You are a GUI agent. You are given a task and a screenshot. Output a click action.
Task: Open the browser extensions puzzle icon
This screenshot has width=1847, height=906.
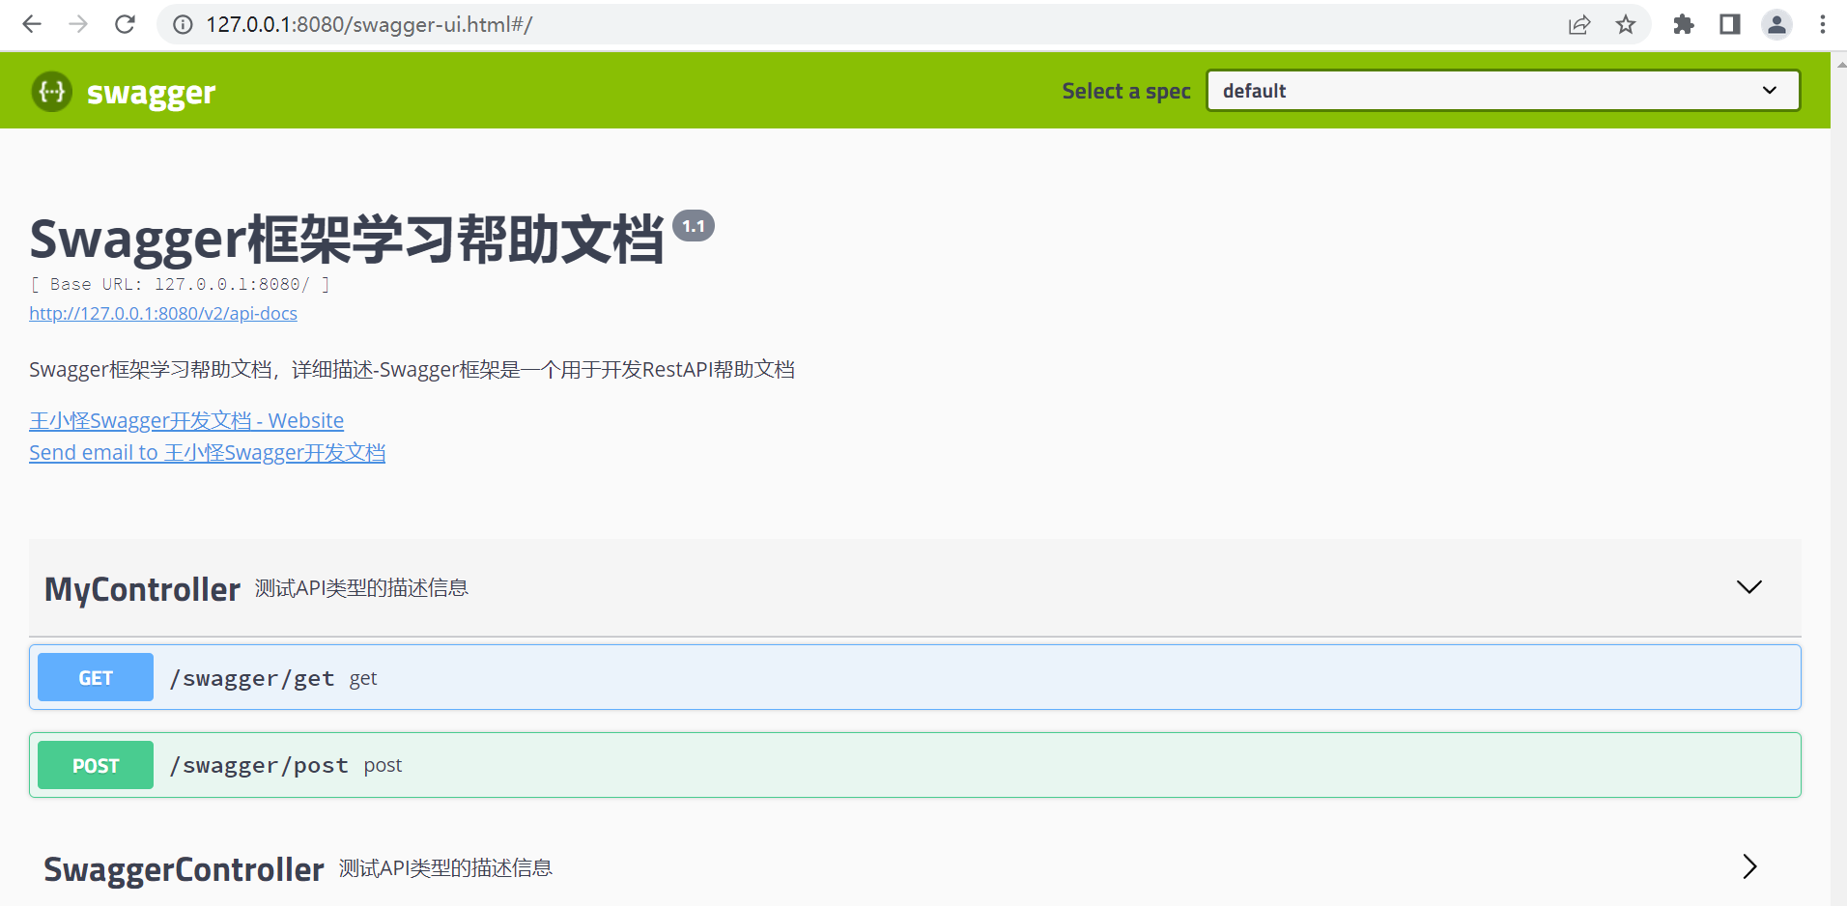pos(1684,24)
